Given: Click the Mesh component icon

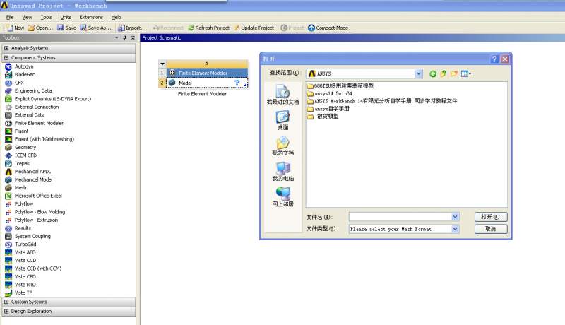Looking at the screenshot, I should coord(8,188).
